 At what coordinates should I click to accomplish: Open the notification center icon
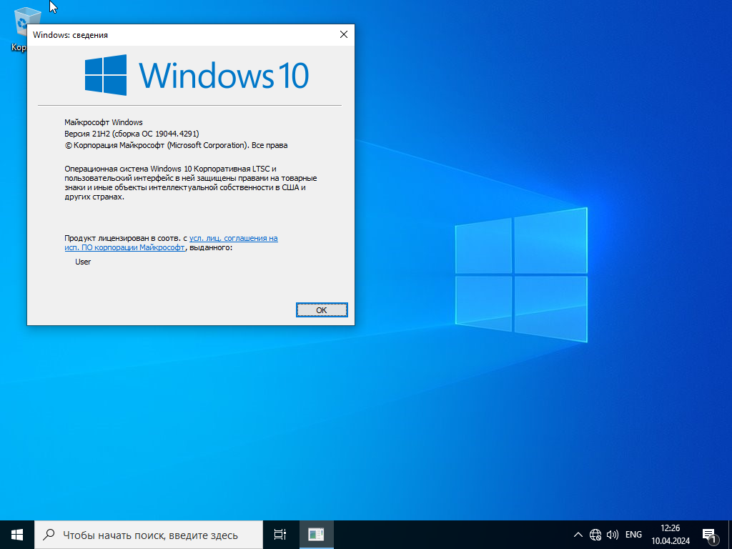pos(710,535)
